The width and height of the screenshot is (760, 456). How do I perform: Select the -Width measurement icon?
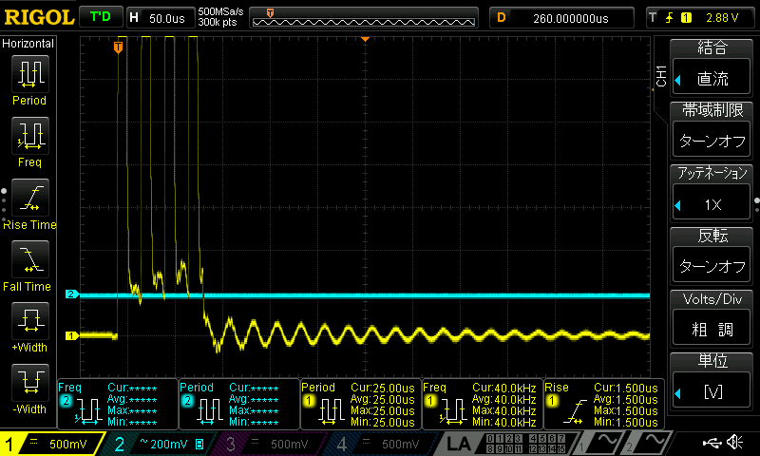pyautogui.click(x=28, y=384)
